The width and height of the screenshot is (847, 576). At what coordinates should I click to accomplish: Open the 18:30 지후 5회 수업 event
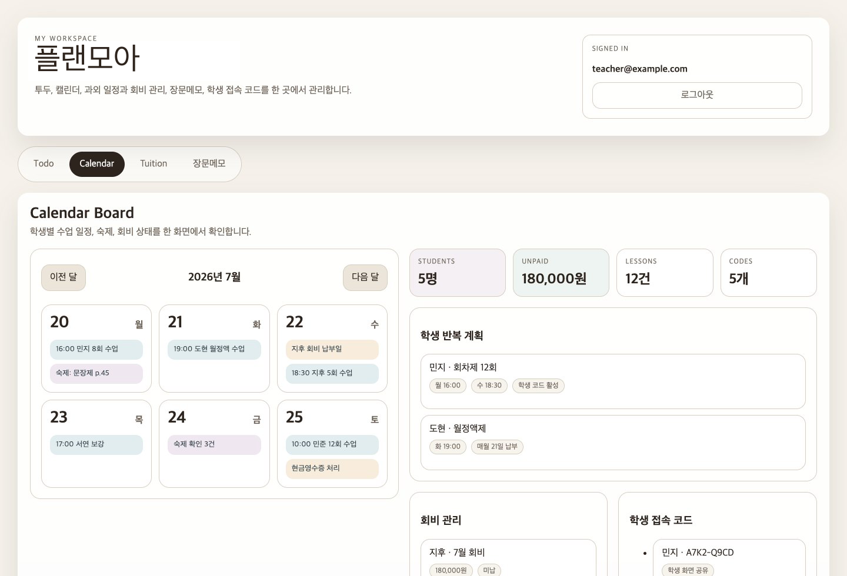click(332, 373)
